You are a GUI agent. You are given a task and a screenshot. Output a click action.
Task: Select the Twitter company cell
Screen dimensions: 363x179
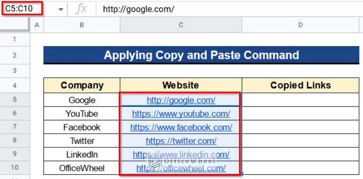tap(82, 141)
